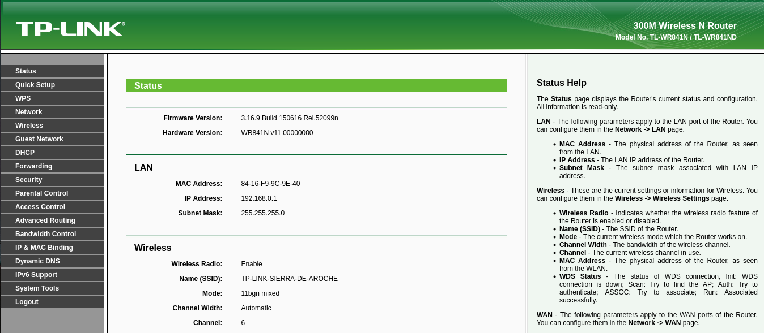The height and width of the screenshot is (333, 764).
Task: Click Network -> WAN help reference
Action: 655,323
